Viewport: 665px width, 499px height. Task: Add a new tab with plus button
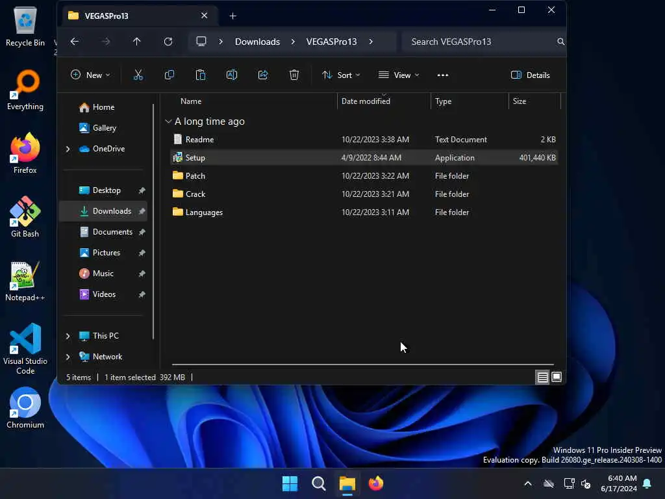tap(233, 16)
